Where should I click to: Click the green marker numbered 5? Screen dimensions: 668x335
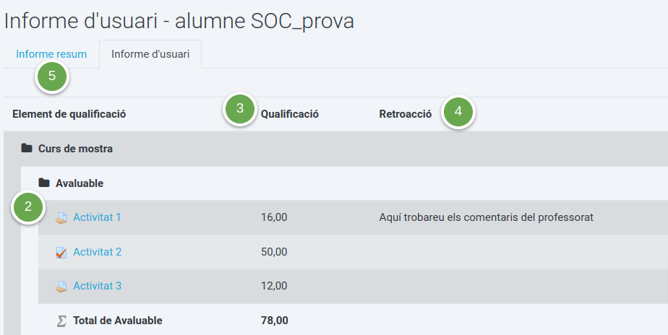coord(52,77)
